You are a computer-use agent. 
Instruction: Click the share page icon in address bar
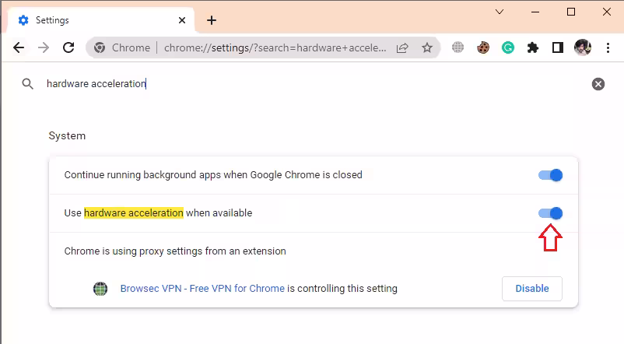(x=402, y=47)
